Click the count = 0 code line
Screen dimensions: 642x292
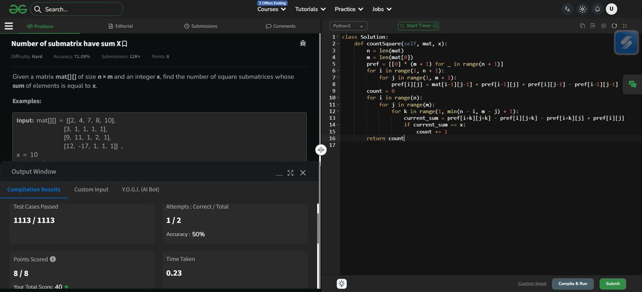380,91
